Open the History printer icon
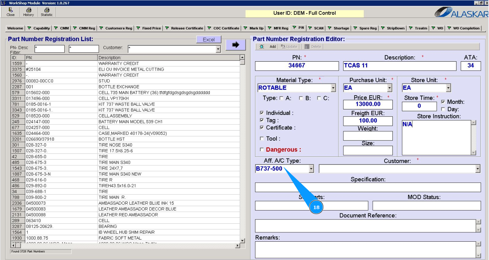The height and width of the screenshot is (260, 489). click(28, 10)
